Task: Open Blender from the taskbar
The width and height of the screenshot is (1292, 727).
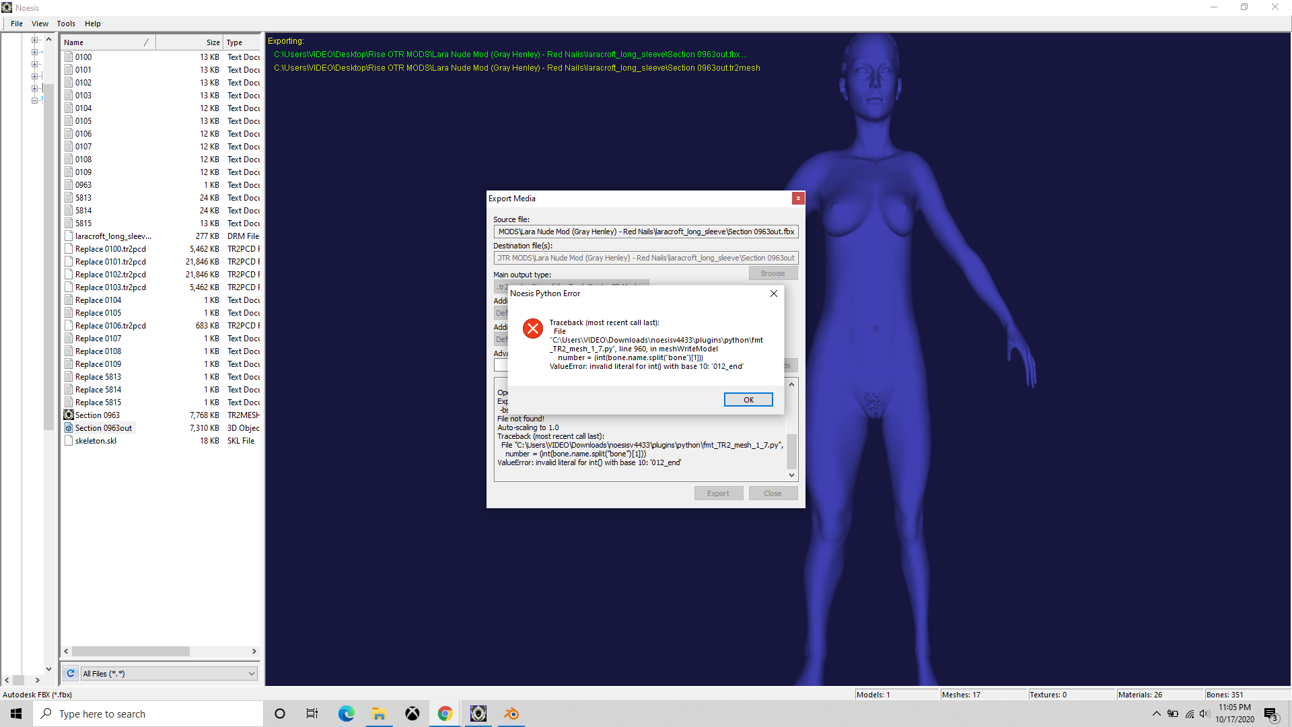Action: (511, 714)
